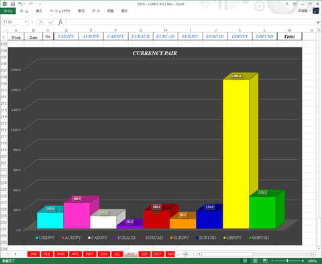Viewport: 322px width, 264px height.
Task: Click the EURCAD legend entry
Action: point(153,238)
